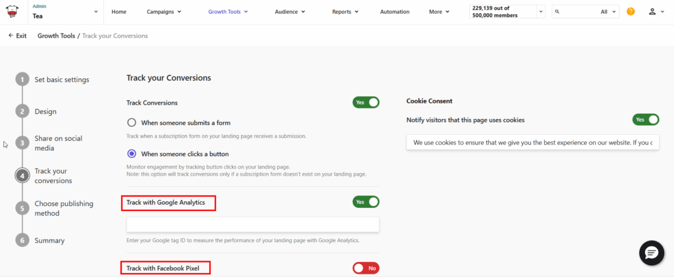Go to Set basic settings step
The height and width of the screenshot is (277, 674).
[x=62, y=80]
